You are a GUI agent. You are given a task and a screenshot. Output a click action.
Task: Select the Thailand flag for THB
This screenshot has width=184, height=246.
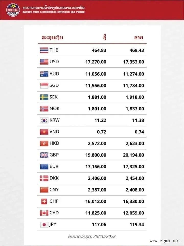[44, 50]
